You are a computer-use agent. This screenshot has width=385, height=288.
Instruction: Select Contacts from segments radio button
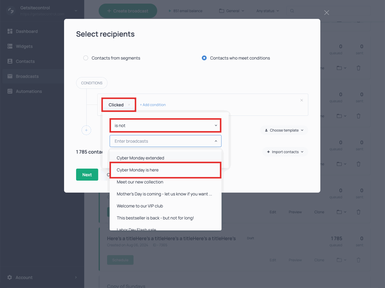click(x=86, y=58)
